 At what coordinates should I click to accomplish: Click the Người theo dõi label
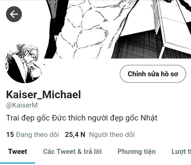click(x=112, y=135)
